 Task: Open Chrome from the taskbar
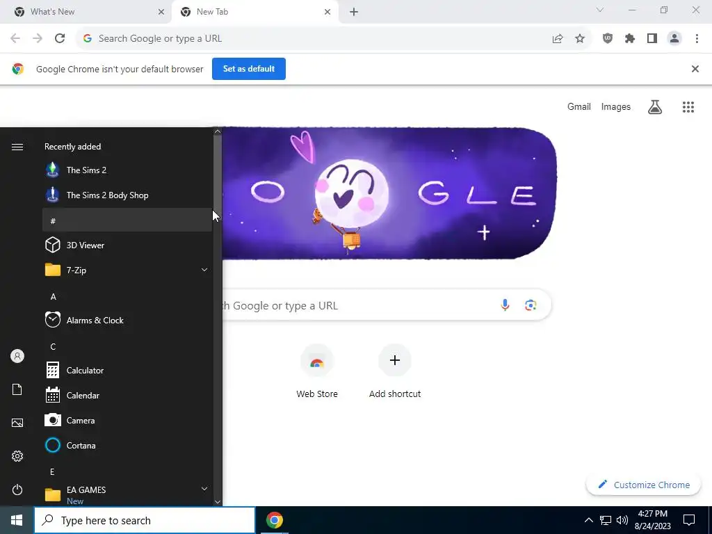[x=274, y=520]
